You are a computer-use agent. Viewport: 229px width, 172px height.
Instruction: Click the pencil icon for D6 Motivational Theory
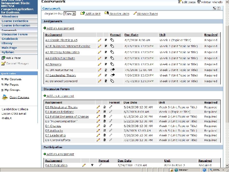(x=98, y=107)
